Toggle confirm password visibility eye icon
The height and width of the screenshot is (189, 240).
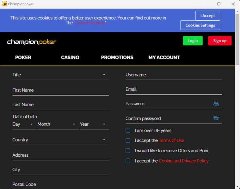pos(216,118)
